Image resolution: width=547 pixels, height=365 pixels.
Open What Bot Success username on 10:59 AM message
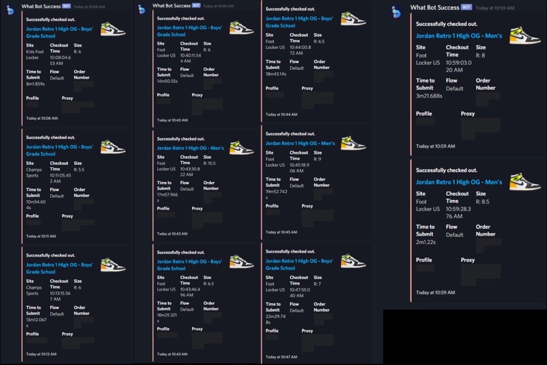point(435,7)
